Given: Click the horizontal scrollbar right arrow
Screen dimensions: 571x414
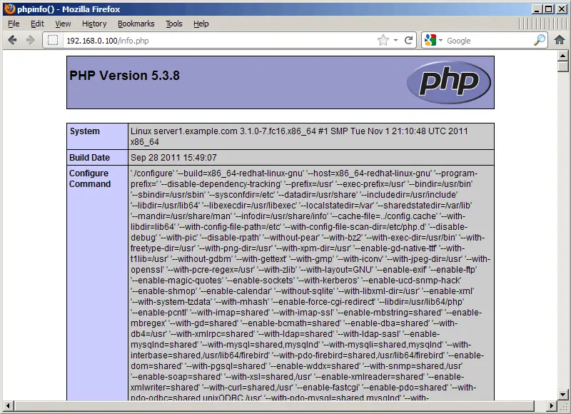Looking at the screenshot, I should click(552, 405).
